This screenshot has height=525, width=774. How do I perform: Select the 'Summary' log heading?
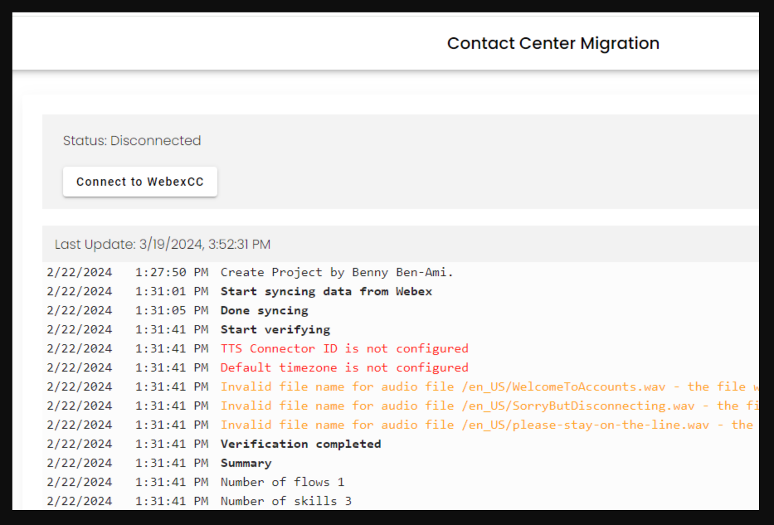246,463
